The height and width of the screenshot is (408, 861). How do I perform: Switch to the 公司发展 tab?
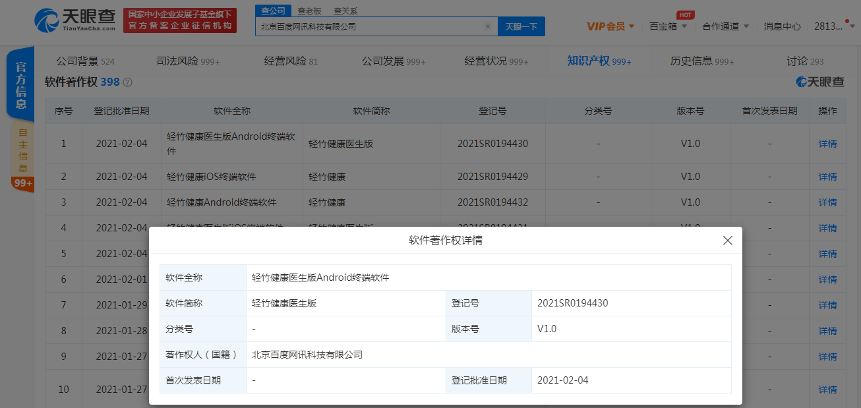(394, 61)
